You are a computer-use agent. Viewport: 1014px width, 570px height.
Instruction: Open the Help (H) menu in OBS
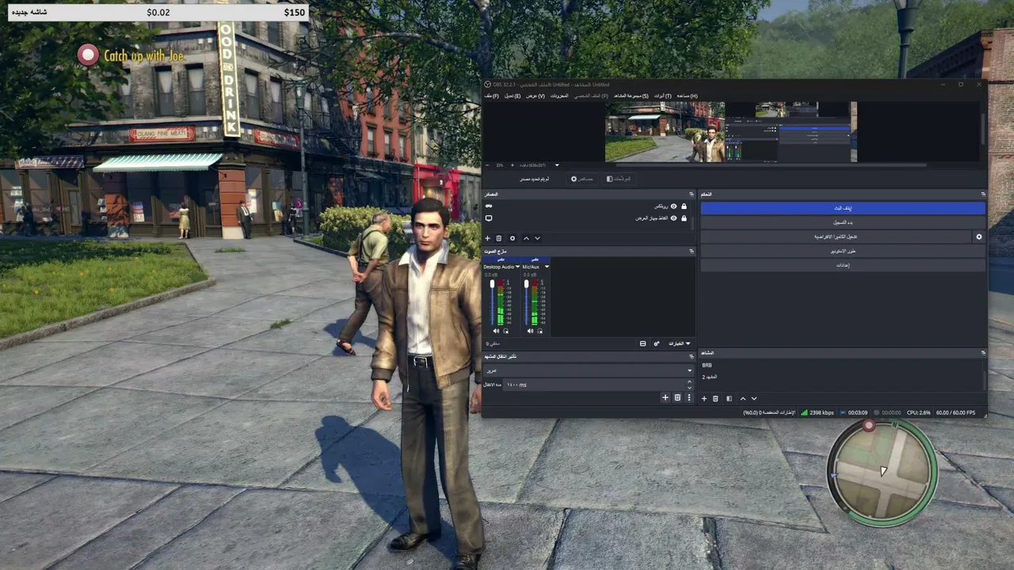pyautogui.click(x=687, y=96)
